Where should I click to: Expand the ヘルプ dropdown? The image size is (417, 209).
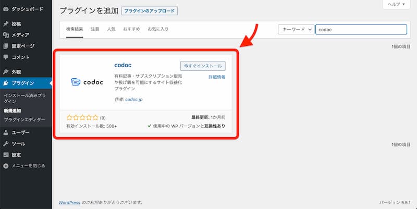pos(396,4)
